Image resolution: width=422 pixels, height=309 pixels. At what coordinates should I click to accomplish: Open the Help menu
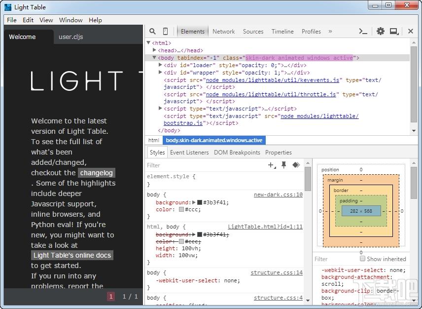coord(95,20)
